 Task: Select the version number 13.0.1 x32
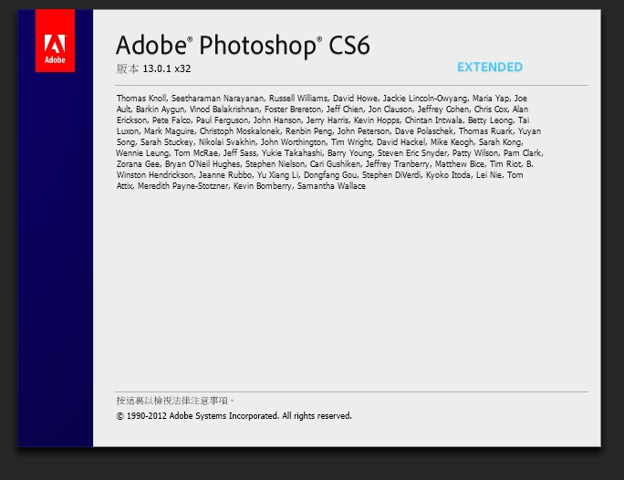point(167,68)
